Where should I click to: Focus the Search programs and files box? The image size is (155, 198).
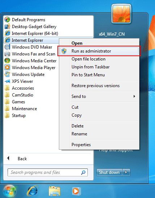48,172
